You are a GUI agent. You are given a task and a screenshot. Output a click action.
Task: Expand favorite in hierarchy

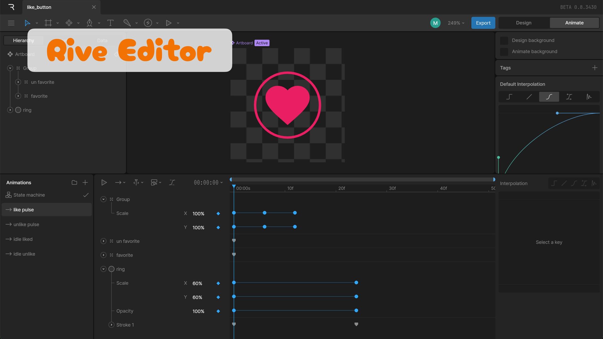[x=18, y=96]
